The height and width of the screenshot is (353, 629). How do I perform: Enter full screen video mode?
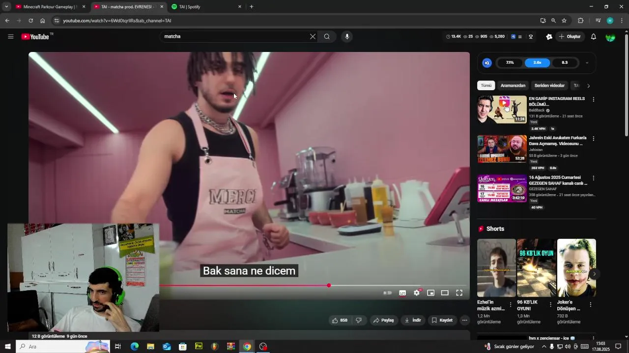coord(459,293)
